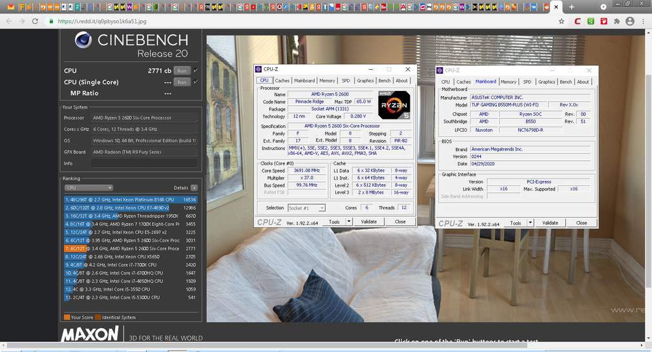This screenshot has height=352, width=652.
Task: Open Bench tab in front CPU-Z window
Action: point(384,81)
